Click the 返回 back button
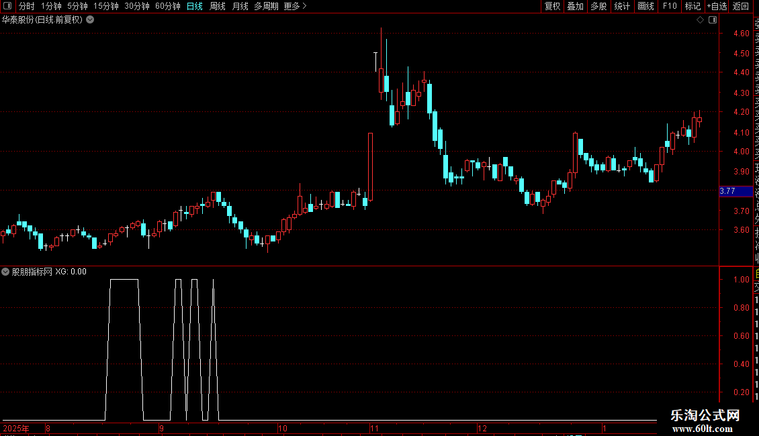The width and height of the screenshot is (759, 436). coord(741,6)
